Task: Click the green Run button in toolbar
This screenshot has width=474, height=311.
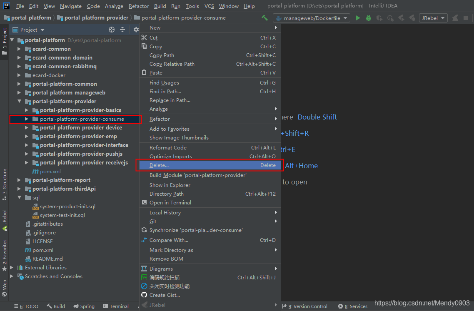Action: click(x=358, y=18)
